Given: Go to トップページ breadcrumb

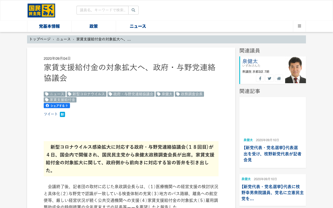Looking at the screenshot, I should coord(40,39).
